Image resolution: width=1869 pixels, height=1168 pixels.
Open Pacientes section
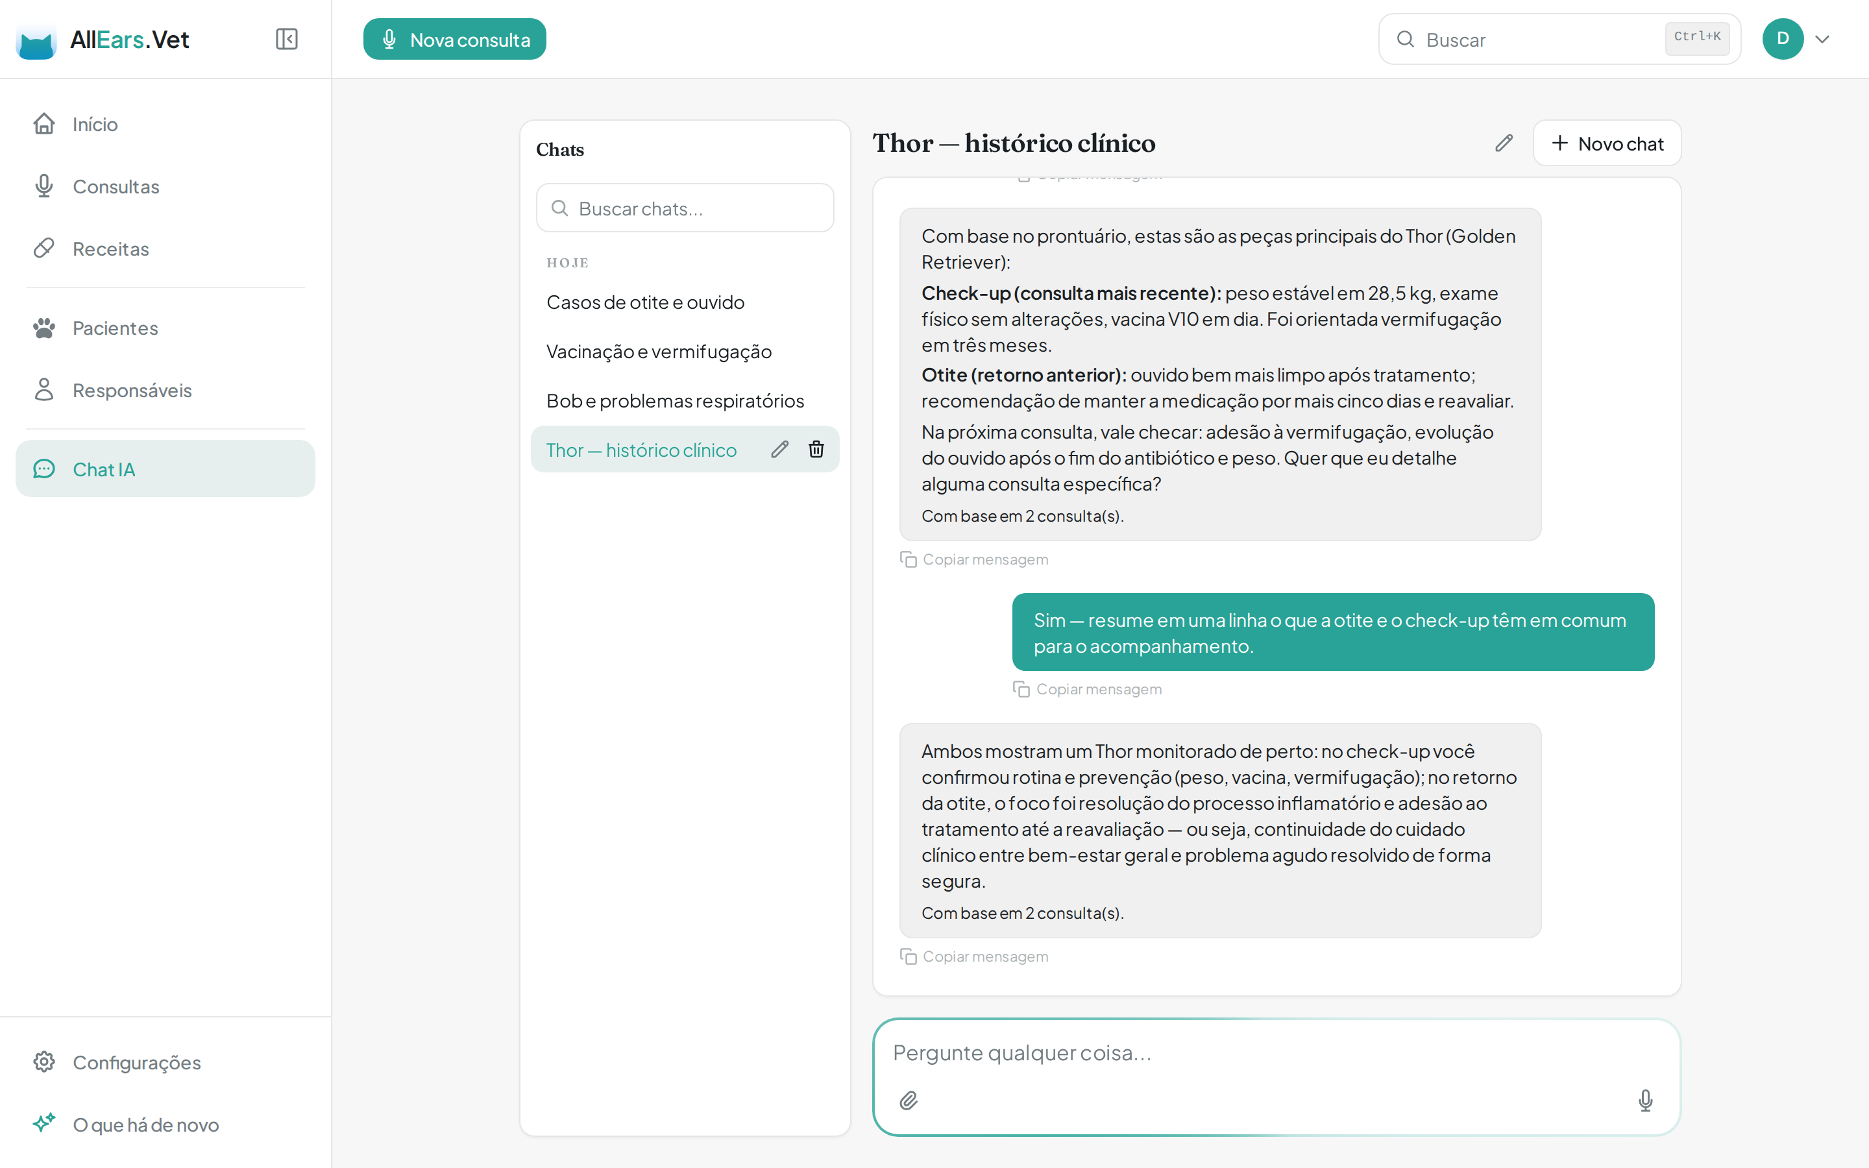(165, 328)
